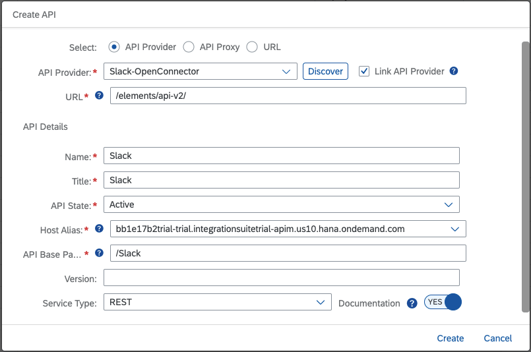Open the API Provider Slack-OpenConnector dropdown
531x352 pixels.
[x=201, y=71]
